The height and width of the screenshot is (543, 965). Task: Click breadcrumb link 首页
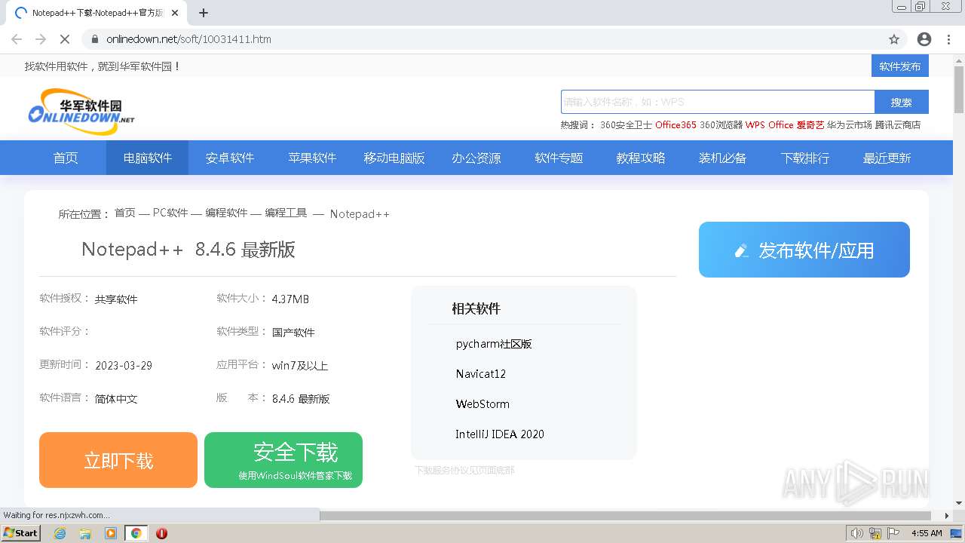click(x=125, y=213)
